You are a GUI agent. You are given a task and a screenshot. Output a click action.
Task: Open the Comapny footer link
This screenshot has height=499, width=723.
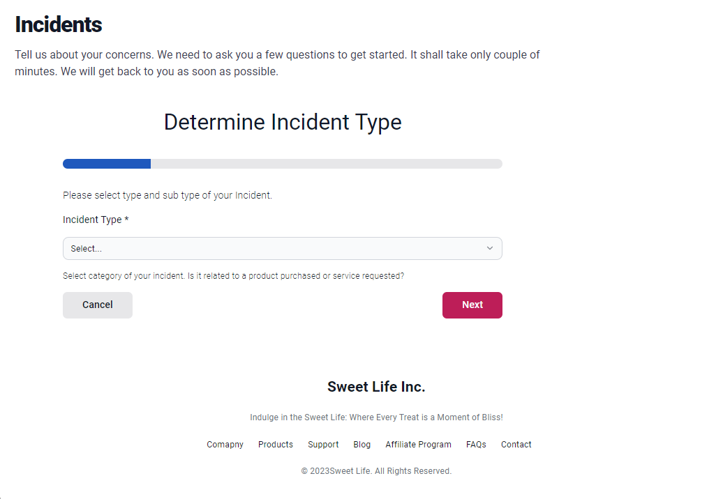pos(225,445)
